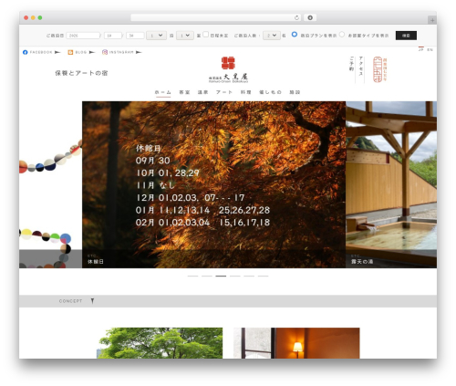Open the number of nights dropdown
456x386 pixels.
click(156, 36)
